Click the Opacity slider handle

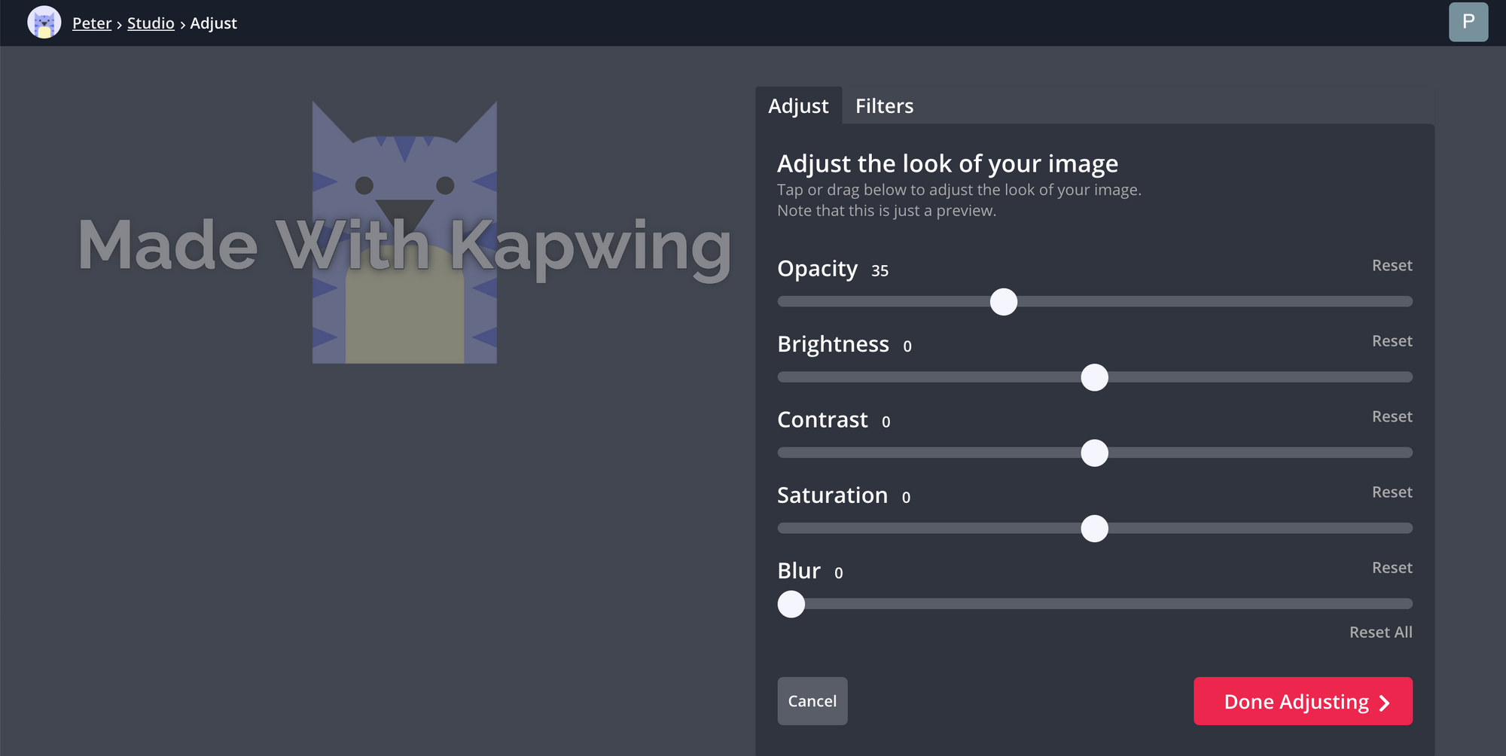[1003, 302]
